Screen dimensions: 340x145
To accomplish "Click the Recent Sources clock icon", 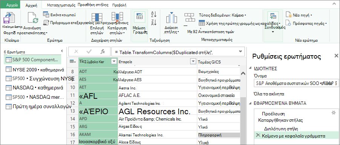I will pos(288,23).
